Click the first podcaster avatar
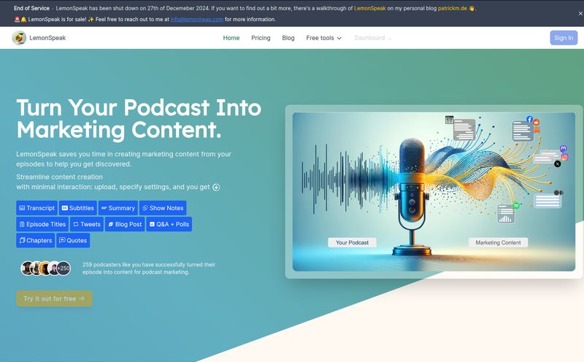The height and width of the screenshot is (362, 584). tap(27, 268)
